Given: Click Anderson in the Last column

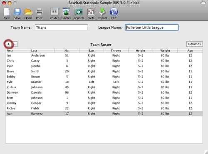Looking at the screenshot, I should 38,55.
